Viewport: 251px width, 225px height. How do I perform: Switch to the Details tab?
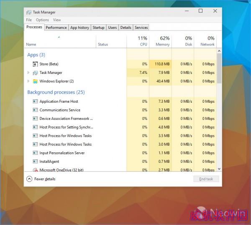[125, 28]
